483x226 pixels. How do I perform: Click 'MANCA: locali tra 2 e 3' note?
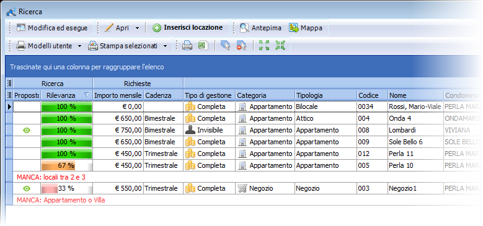click(x=51, y=177)
